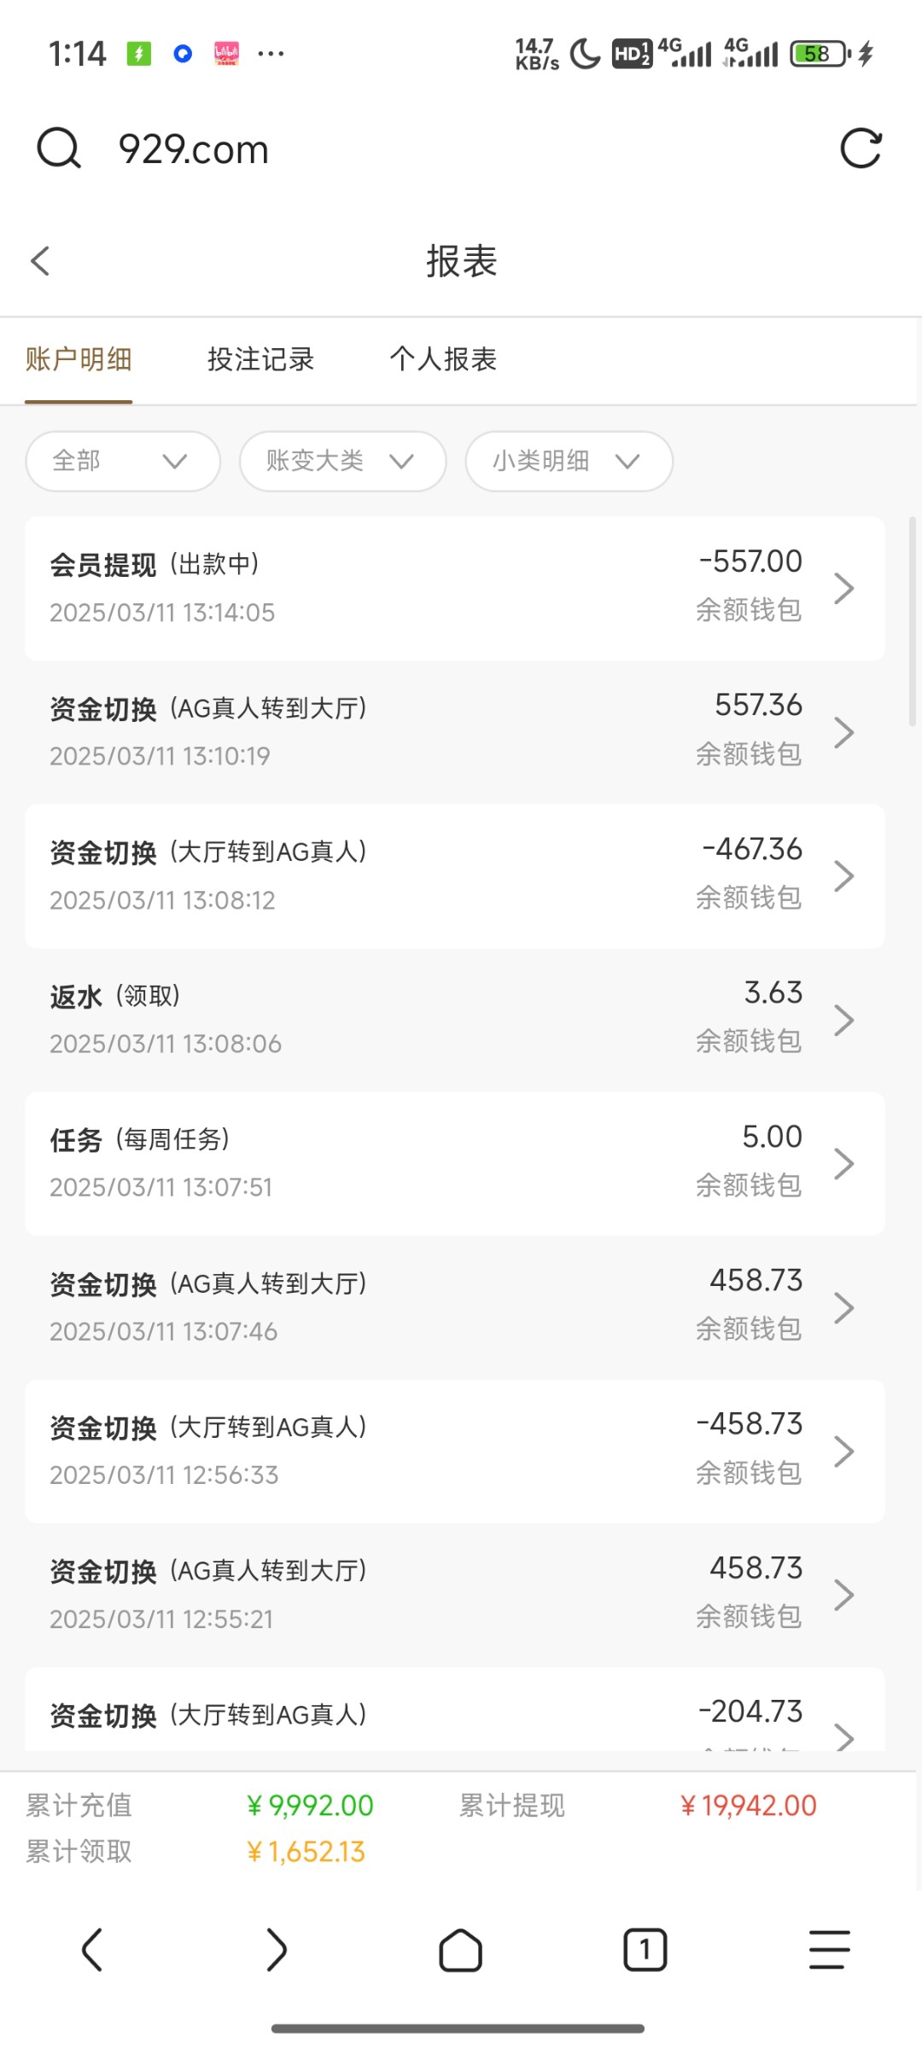Open details arrow for the 557.36 transfer

843,732
